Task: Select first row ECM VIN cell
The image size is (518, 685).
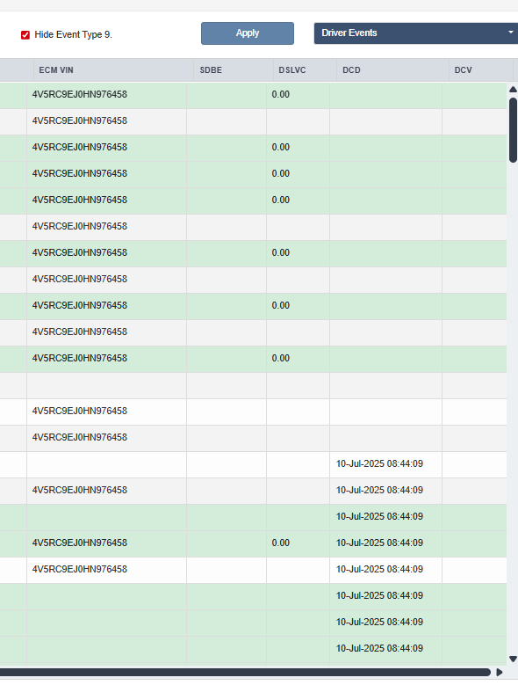Action: coord(106,95)
